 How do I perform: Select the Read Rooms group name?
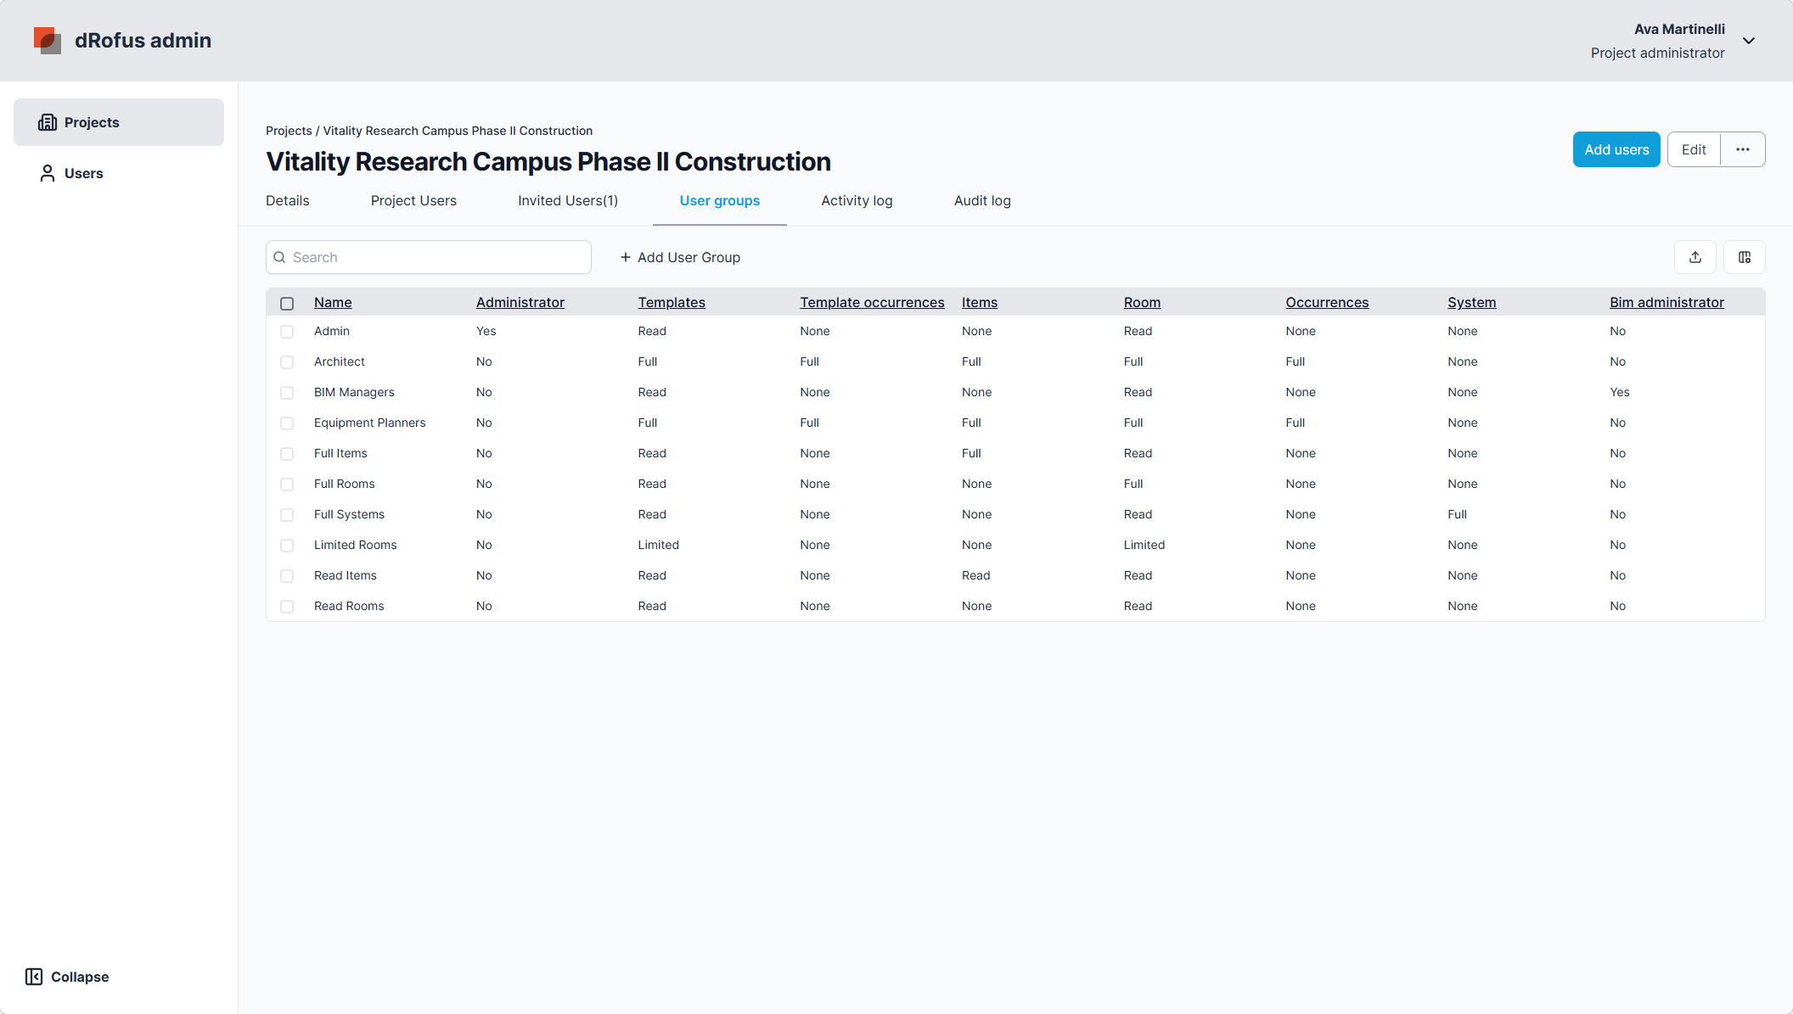pyautogui.click(x=349, y=607)
